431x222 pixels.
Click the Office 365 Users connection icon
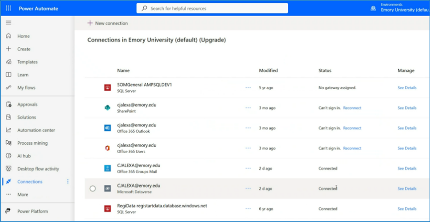click(107, 148)
